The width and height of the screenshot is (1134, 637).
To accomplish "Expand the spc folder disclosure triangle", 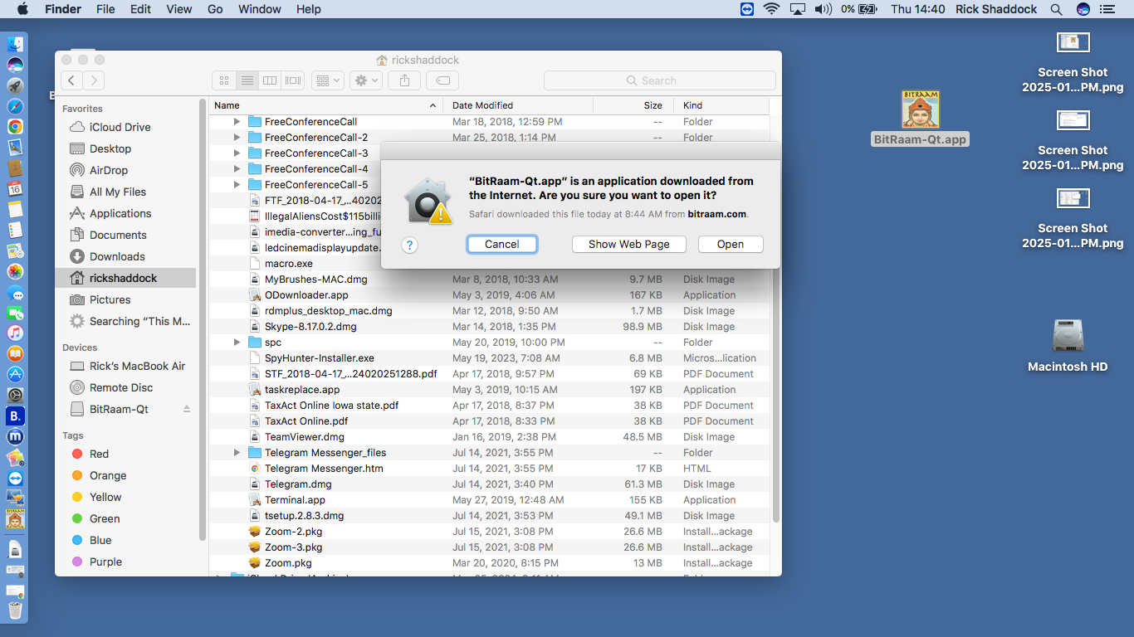I will 237,343.
